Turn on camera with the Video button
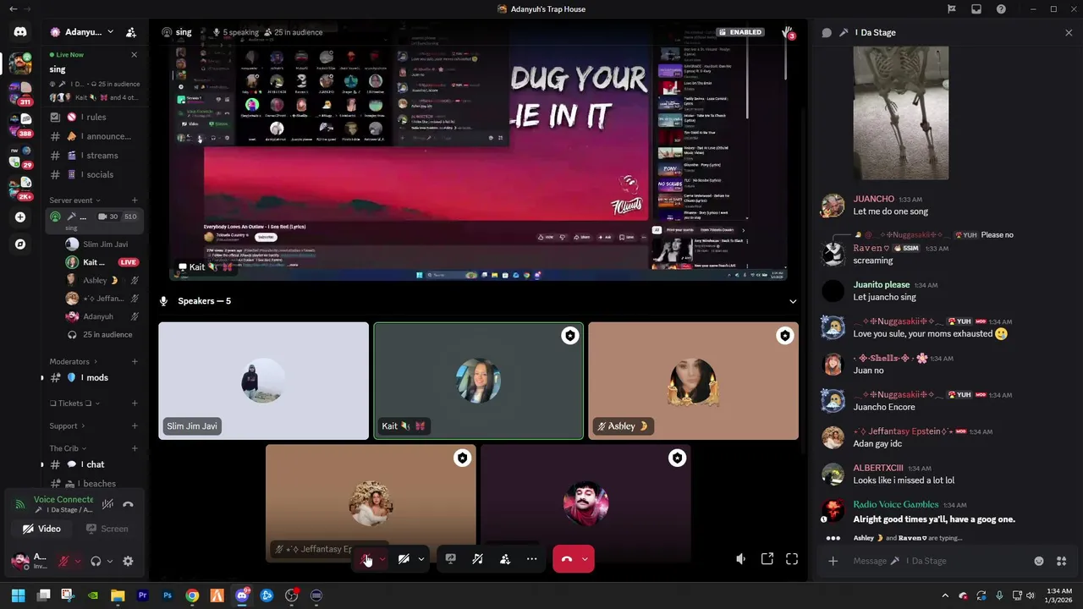The height and width of the screenshot is (609, 1083). [x=41, y=529]
